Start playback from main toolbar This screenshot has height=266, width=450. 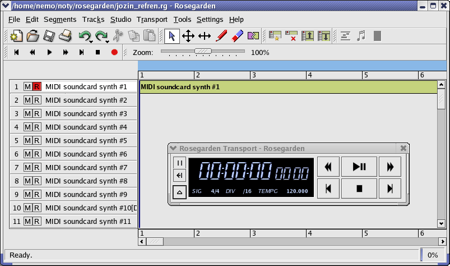49,52
